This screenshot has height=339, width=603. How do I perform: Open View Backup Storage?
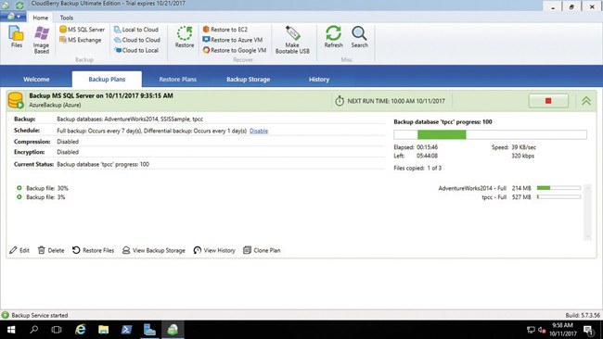154,250
